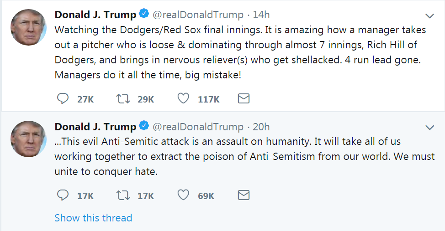
Task: Open the author name on the 20h tweet
Action: point(95,126)
